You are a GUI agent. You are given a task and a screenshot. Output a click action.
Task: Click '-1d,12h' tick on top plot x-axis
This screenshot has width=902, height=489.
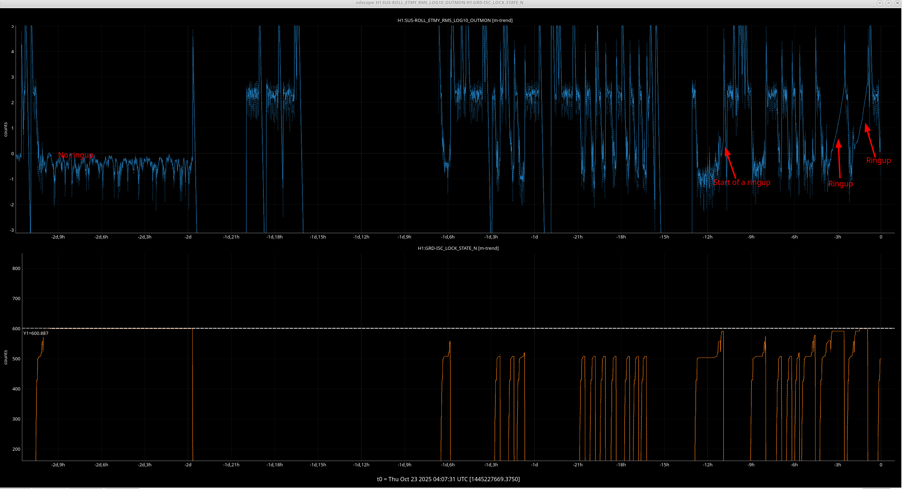361,237
